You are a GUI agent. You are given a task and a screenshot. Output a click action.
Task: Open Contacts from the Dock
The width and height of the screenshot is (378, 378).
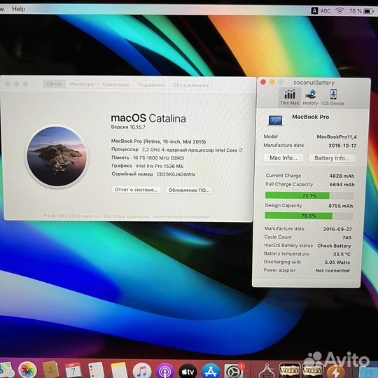(50, 370)
